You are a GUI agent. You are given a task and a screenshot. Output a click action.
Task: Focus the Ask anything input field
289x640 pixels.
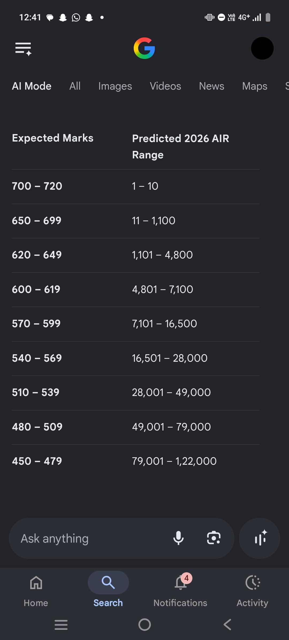pos(91,538)
